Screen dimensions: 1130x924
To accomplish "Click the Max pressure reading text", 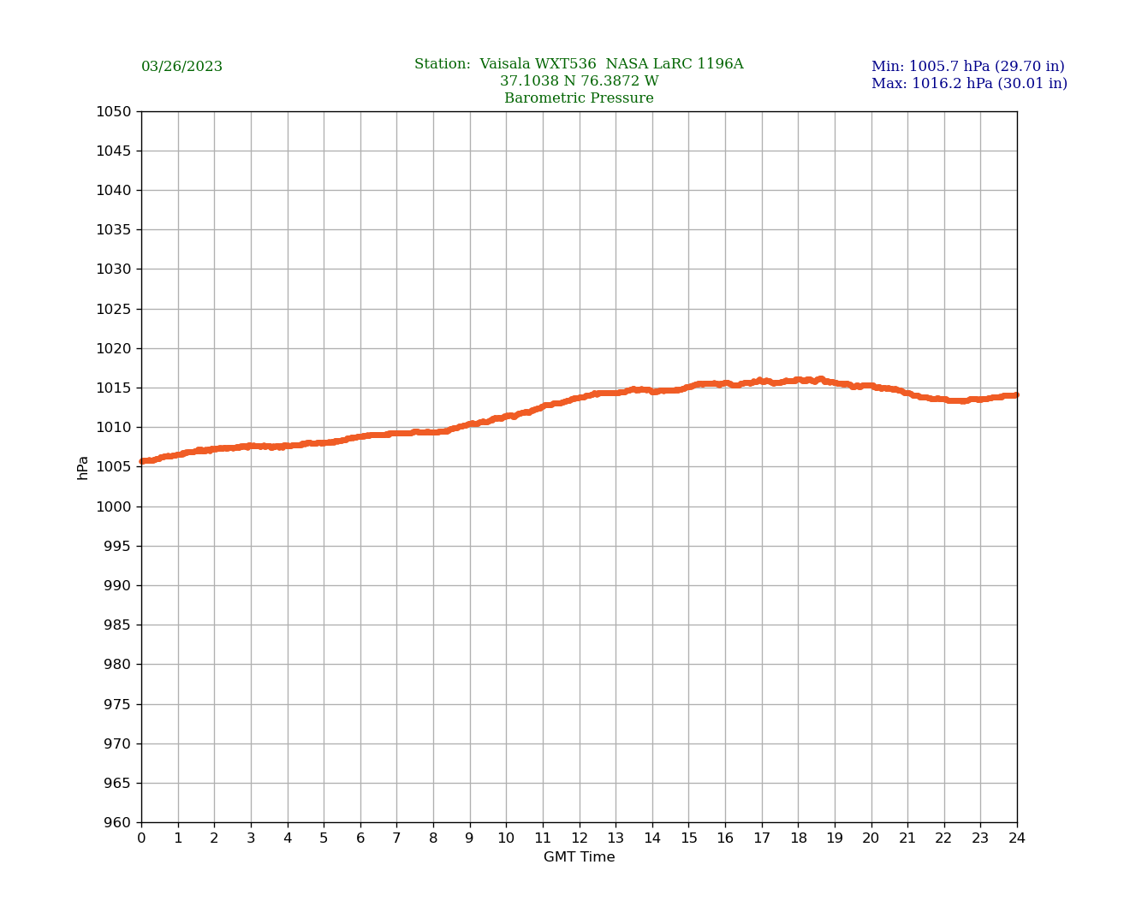I will [x=969, y=84].
